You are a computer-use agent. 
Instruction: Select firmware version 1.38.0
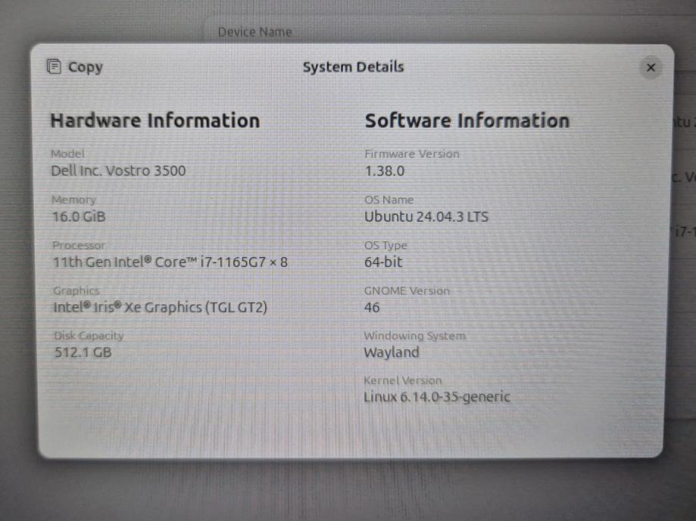385,171
